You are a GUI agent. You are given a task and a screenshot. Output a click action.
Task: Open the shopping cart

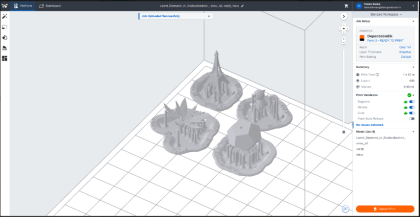tap(346, 6)
